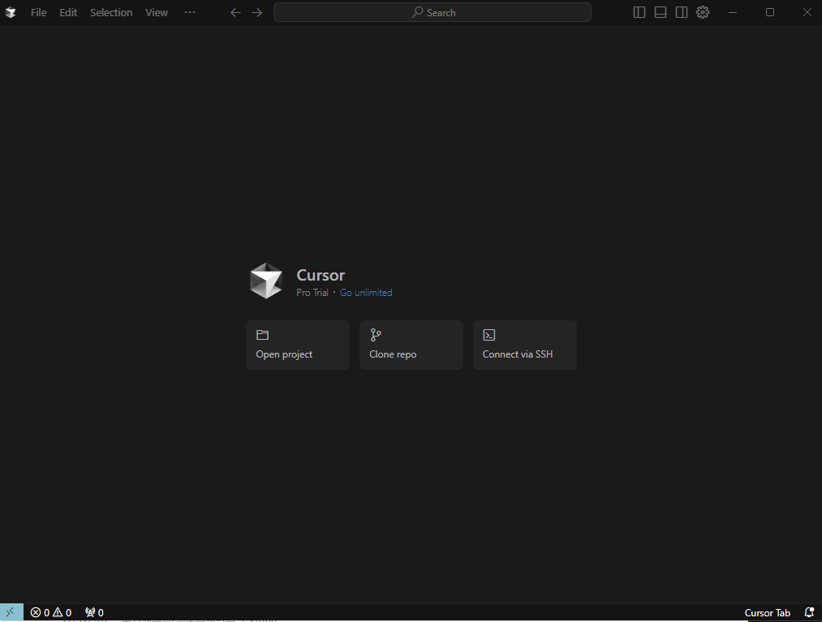The height and width of the screenshot is (622, 822).
Task: Expand the overflow menu ellipsis
Action: point(190,12)
